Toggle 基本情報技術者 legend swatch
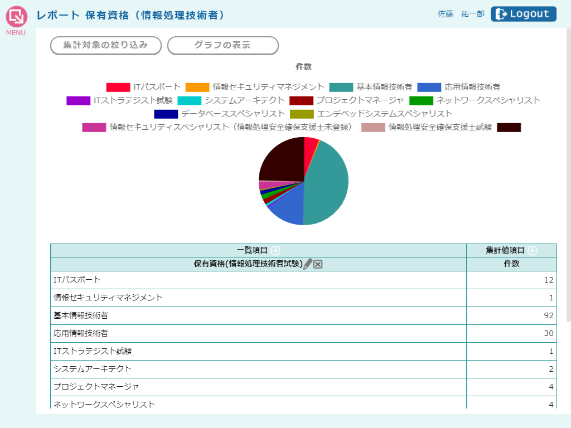Viewport: 571px width, 428px height. click(341, 87)
